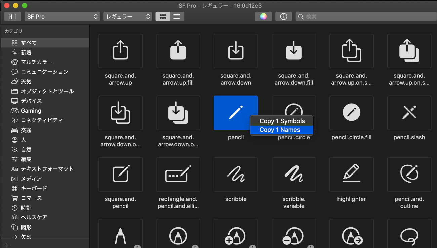Select the ヘルスケア category
The width and height of the screenshot is (437, 248).
tap(45, 218)
